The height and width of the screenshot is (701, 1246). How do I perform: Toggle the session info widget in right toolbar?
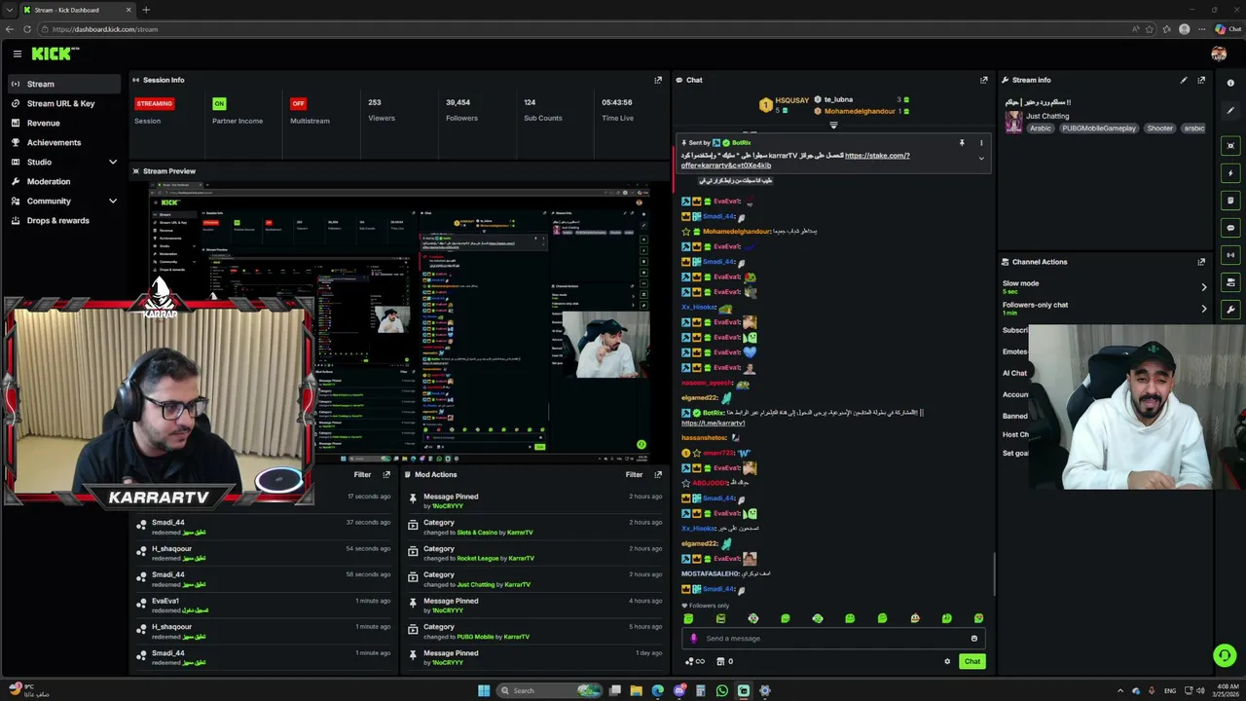1230,255
